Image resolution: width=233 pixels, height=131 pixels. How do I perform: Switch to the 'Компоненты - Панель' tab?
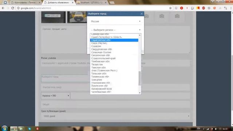[x=25, y=3]
